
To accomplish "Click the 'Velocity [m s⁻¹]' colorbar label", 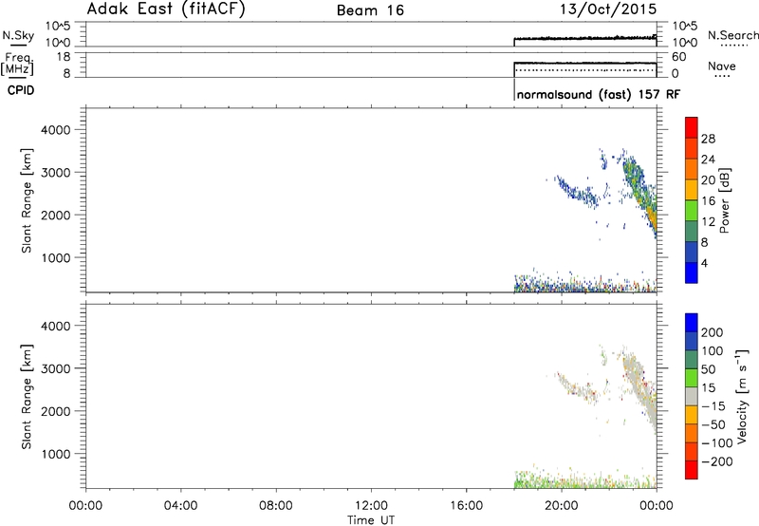I will tap(742, 397).
